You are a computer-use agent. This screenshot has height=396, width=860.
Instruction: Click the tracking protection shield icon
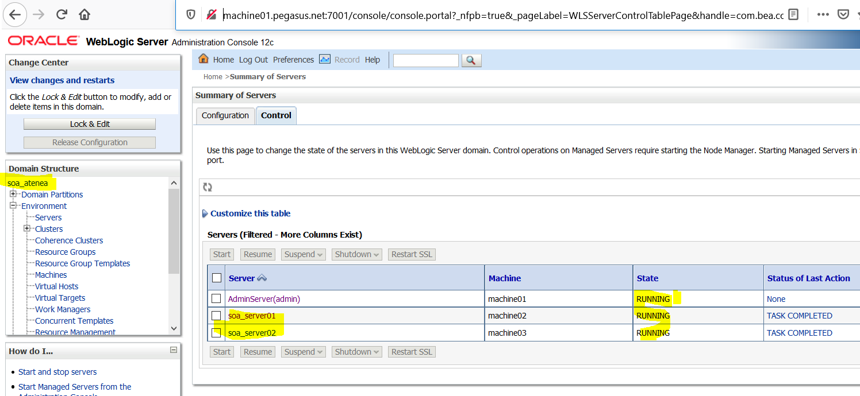tap(191, 15)
